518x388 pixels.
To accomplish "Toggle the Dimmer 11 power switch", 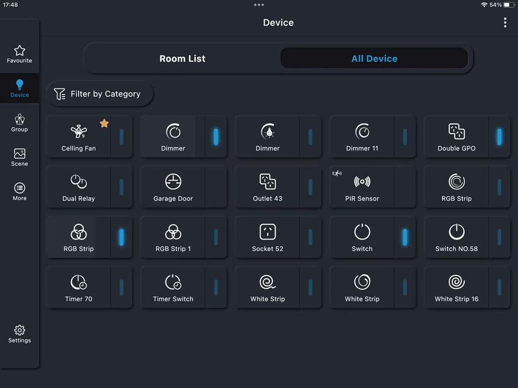I will (405, 137).
